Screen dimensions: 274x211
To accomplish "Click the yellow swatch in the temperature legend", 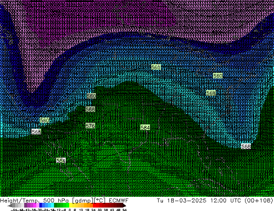I will (70, 205).
